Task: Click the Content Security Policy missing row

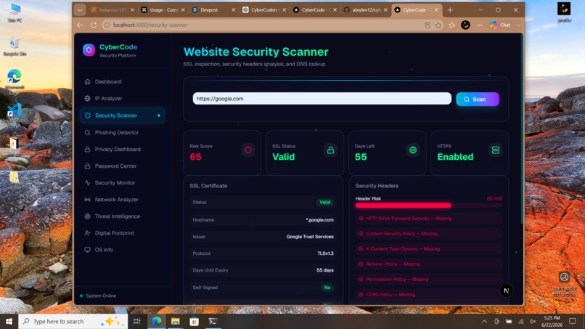Action: [x=429, y=234]
